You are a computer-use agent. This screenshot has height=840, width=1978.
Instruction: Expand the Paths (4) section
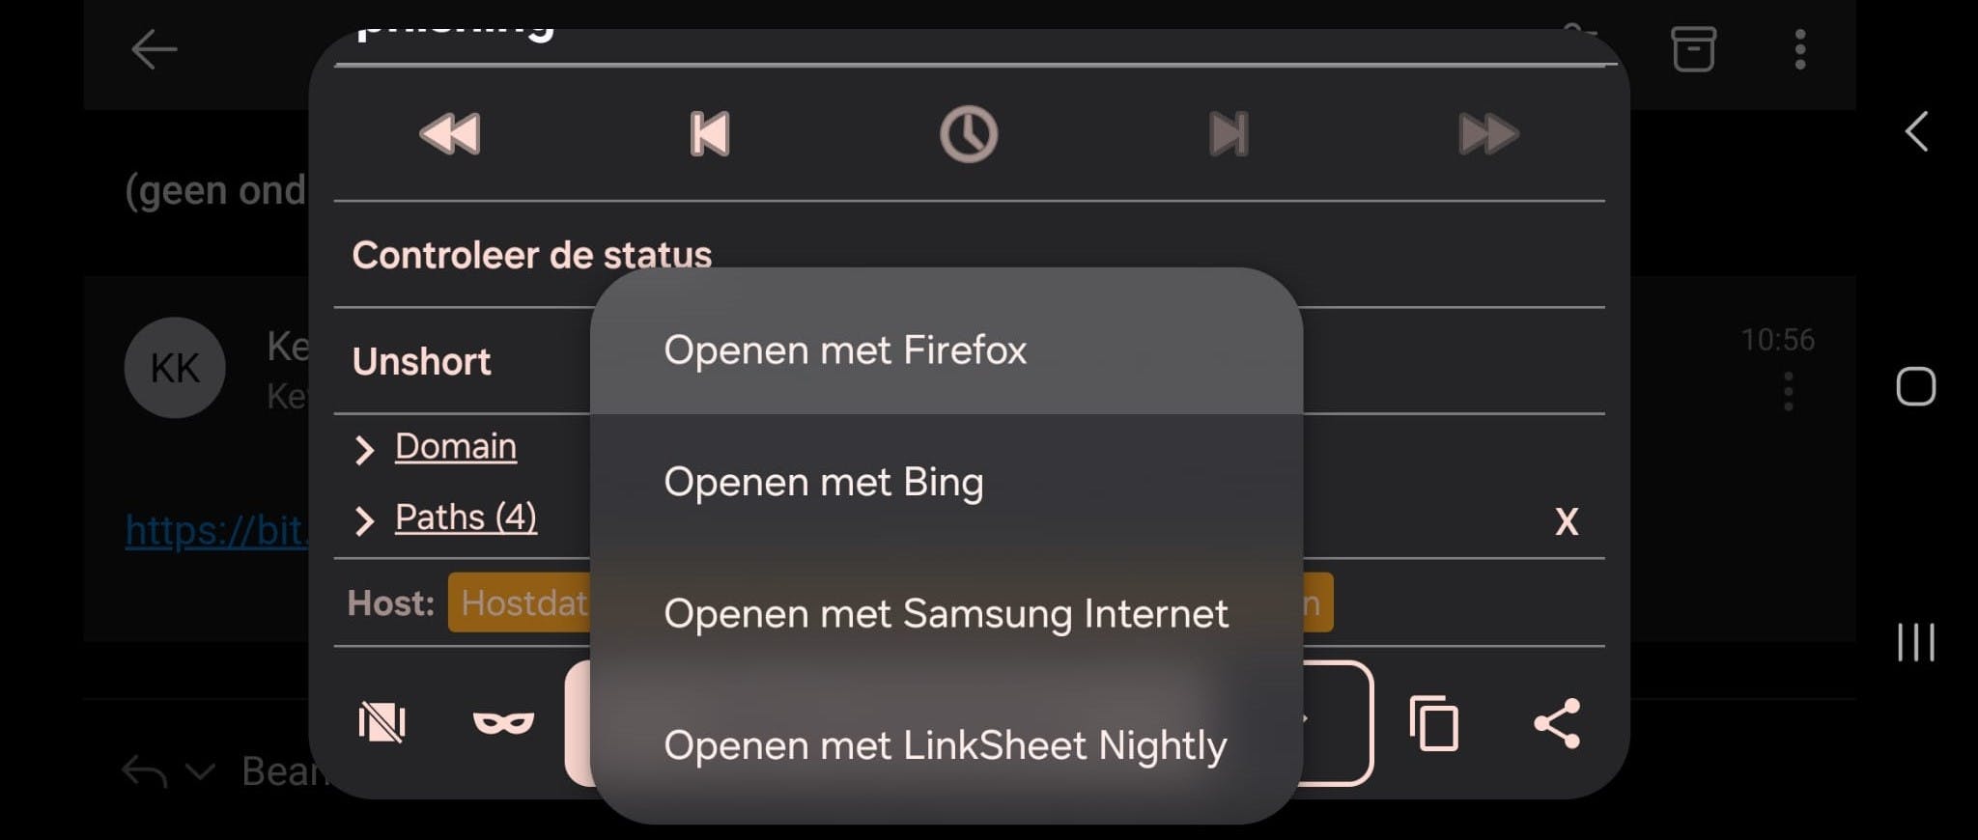click(465, 518)
